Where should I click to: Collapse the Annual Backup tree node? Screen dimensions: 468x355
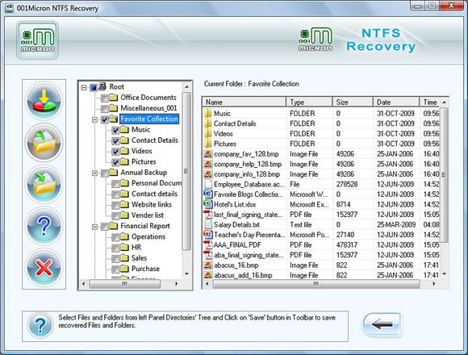coord(95,173)
